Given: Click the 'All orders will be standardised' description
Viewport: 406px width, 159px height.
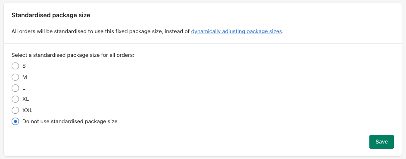Looking at the screenshot, I should click(147, 31).
